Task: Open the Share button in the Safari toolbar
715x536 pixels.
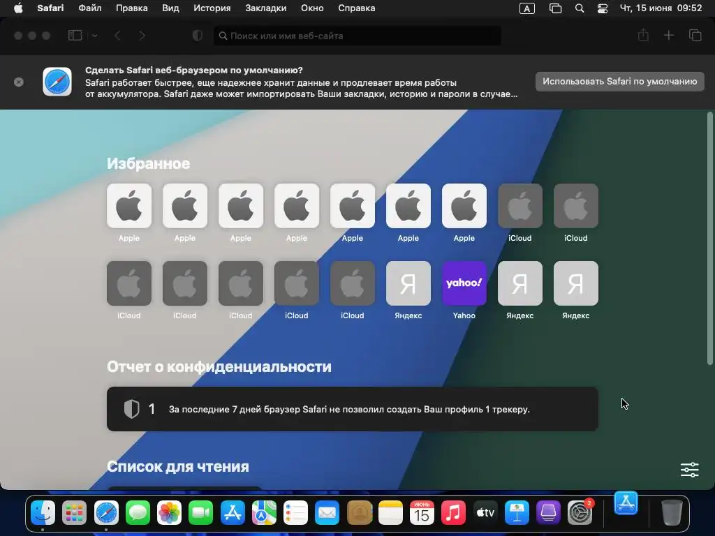Action: pos(643,35)
